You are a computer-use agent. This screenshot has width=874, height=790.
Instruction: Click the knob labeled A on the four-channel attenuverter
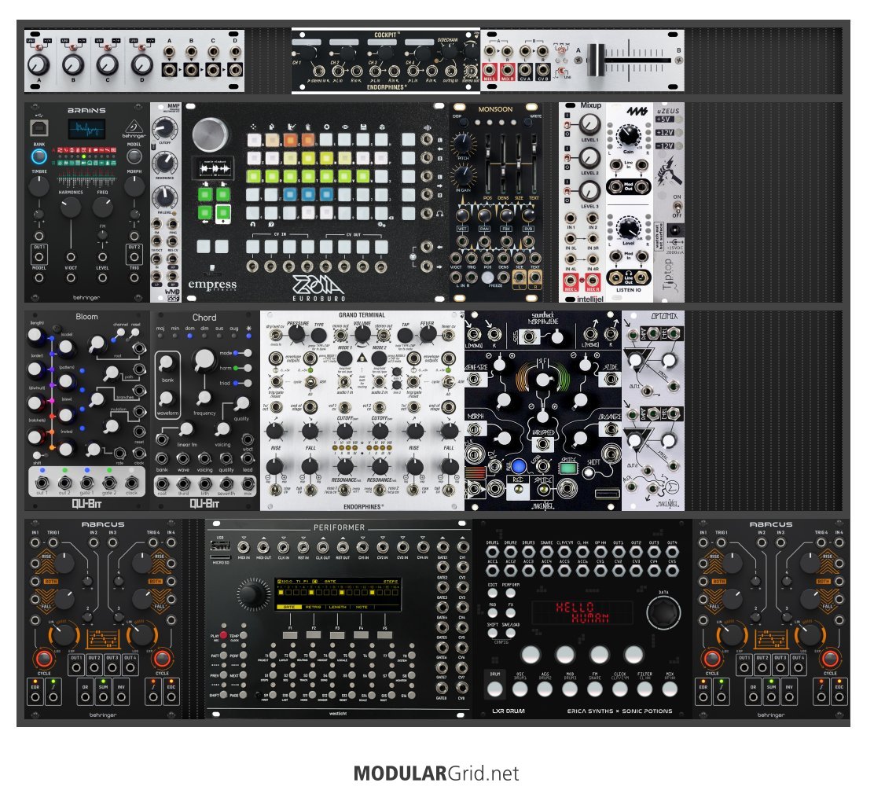tap(39, 65)
